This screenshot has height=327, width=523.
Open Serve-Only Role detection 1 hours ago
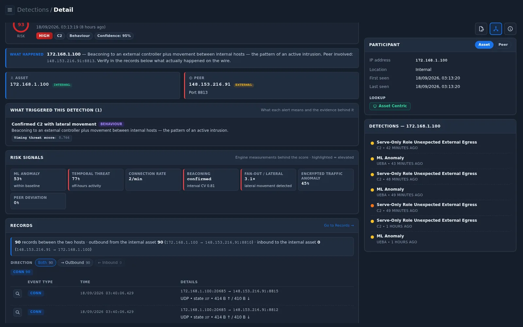(440, 223)
